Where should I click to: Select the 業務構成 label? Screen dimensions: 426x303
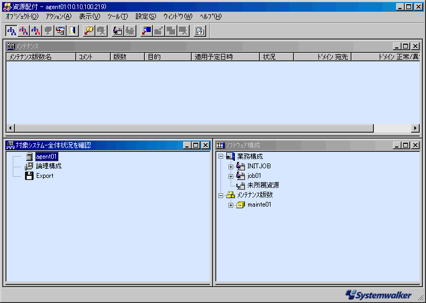tap(250, 157)
